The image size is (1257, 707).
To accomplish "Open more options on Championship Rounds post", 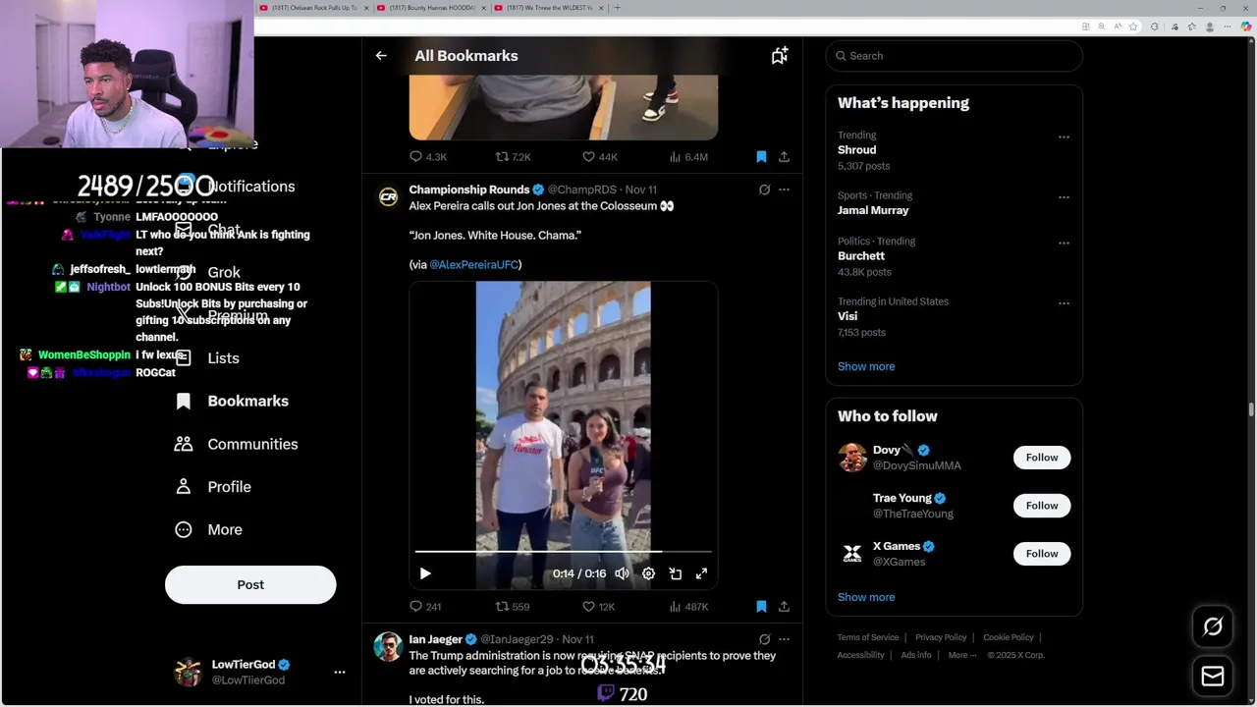I will tap(784, 190).
